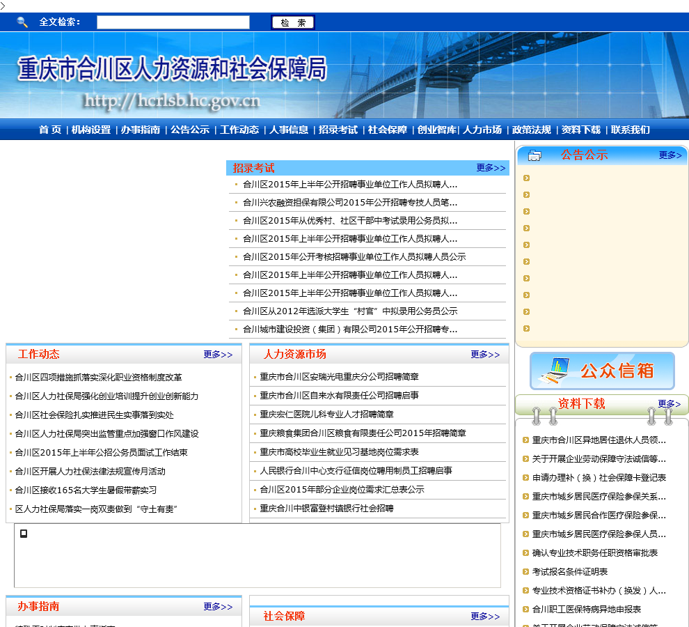Open the 首页 navigation item
This screenshot has width=689, height=627.
tap(50, 130)
